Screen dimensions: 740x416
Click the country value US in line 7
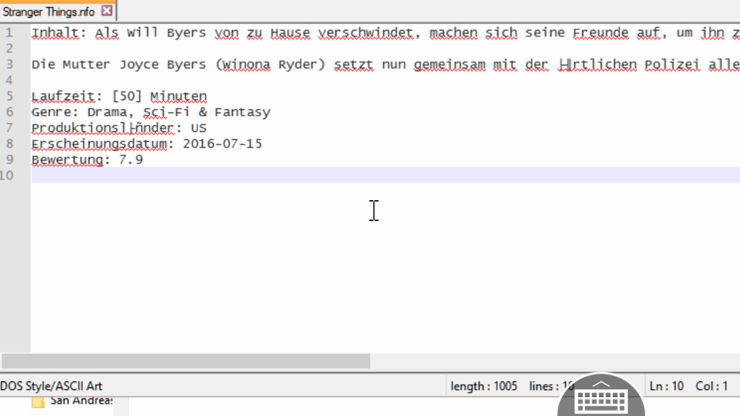tap(199, 128)
